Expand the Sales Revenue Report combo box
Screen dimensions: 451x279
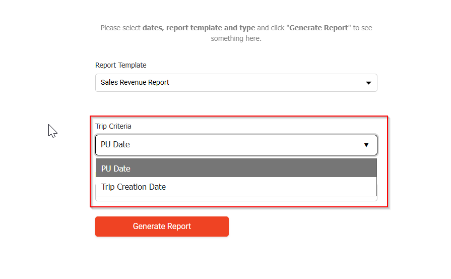click(236, 83)
